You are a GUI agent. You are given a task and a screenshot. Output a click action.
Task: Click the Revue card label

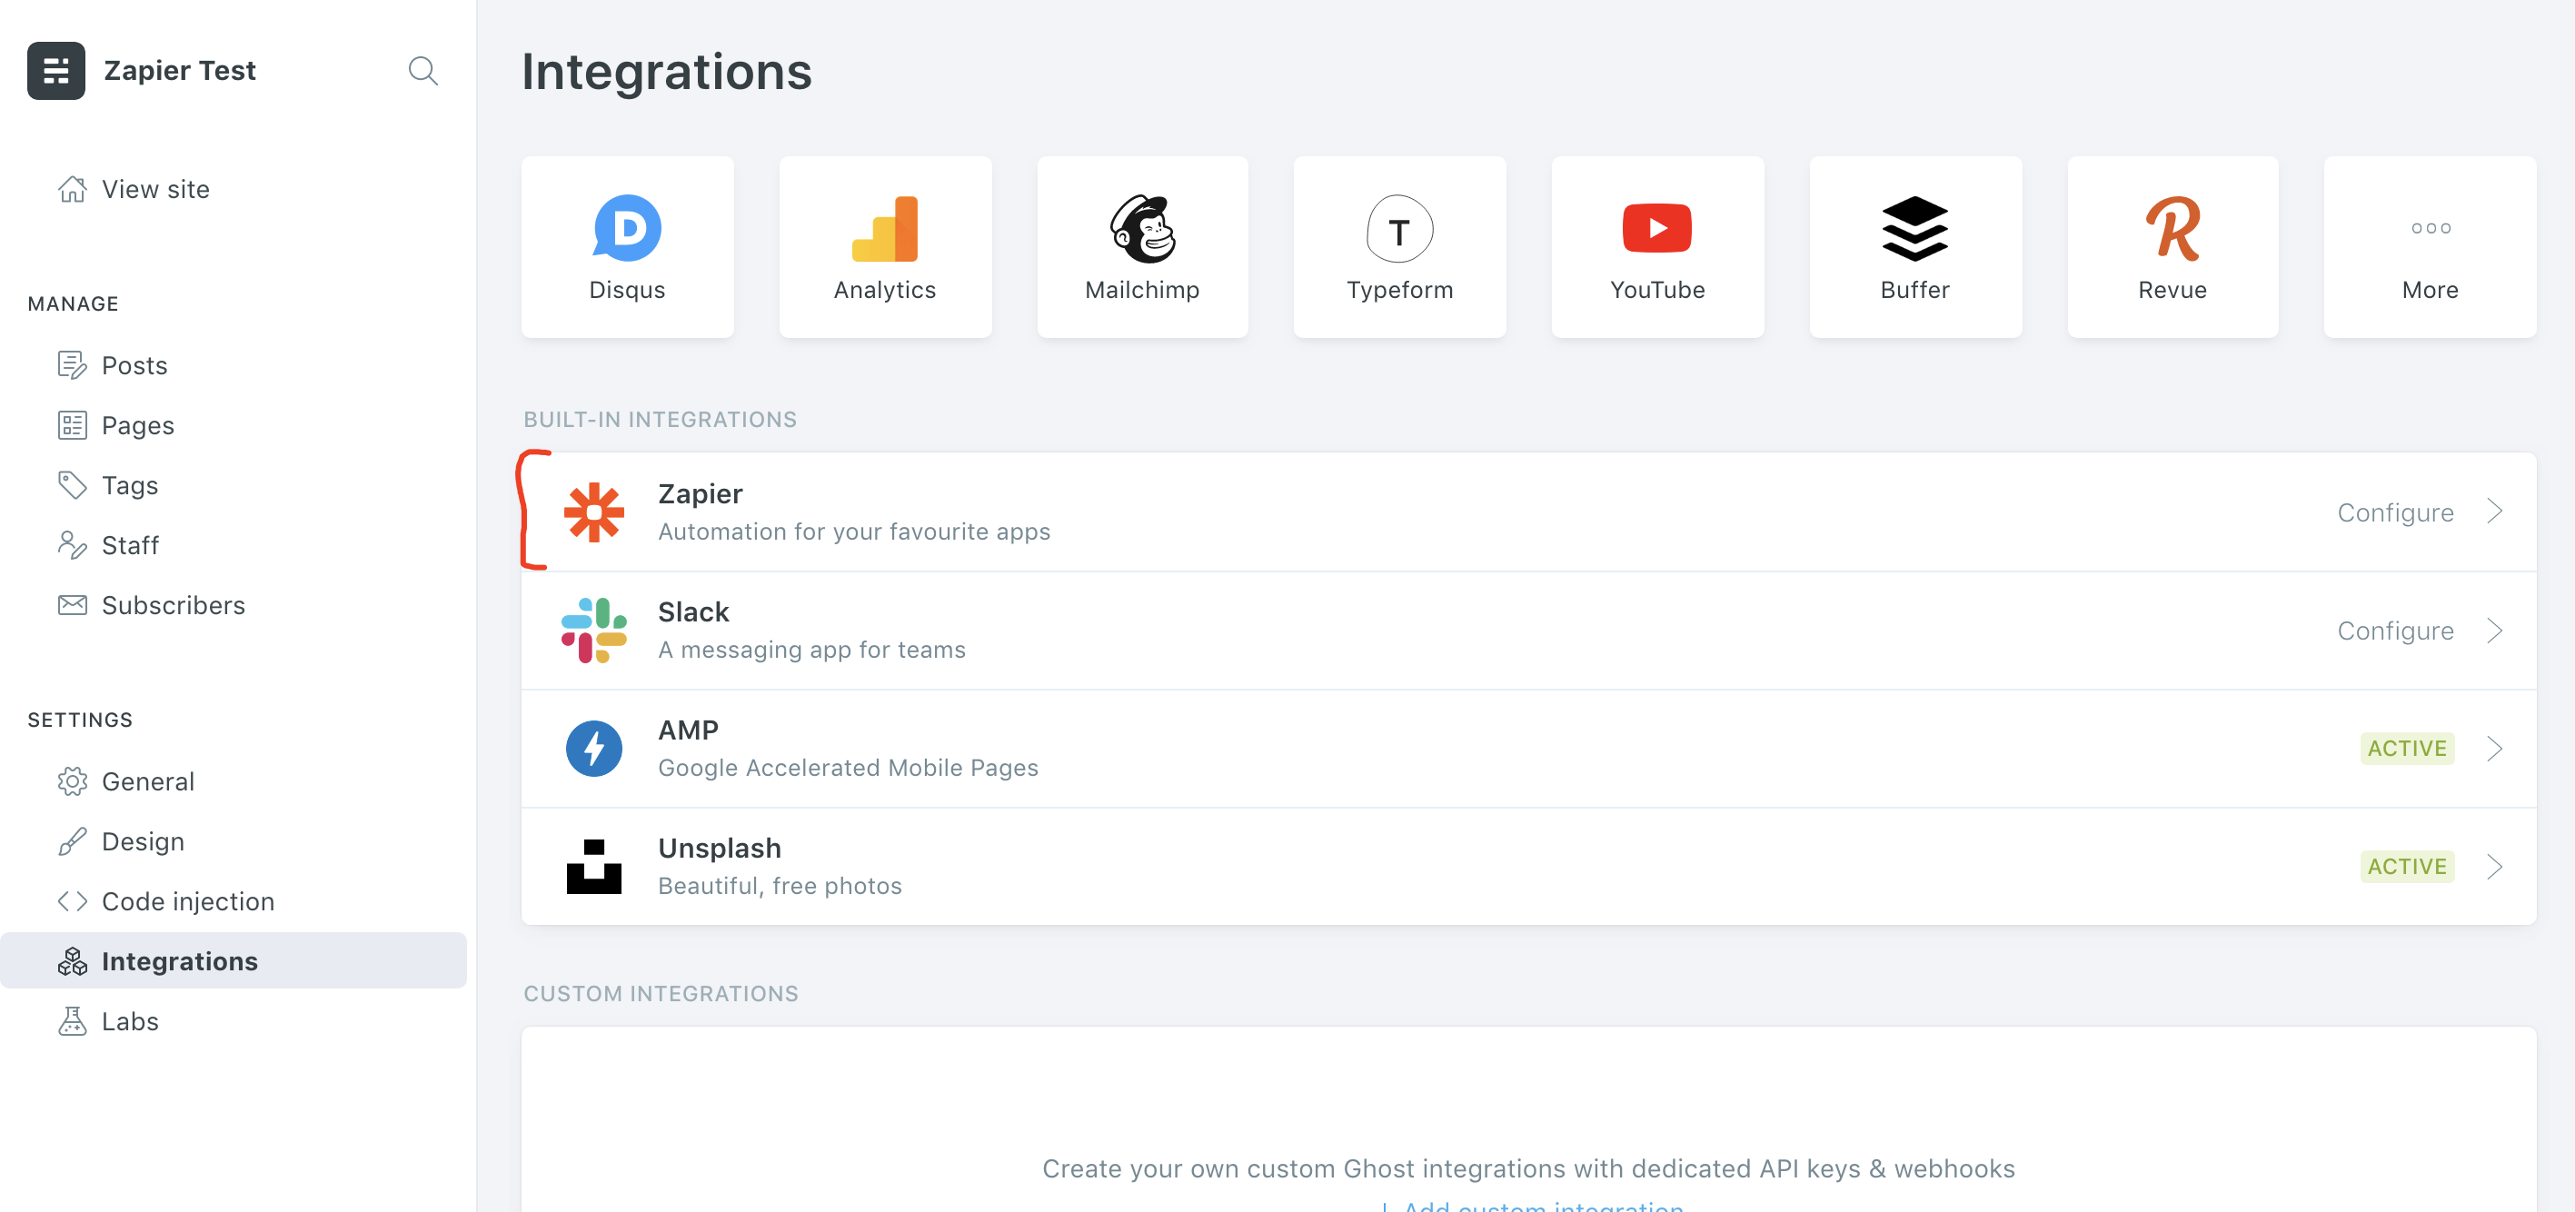[2172, 289]
